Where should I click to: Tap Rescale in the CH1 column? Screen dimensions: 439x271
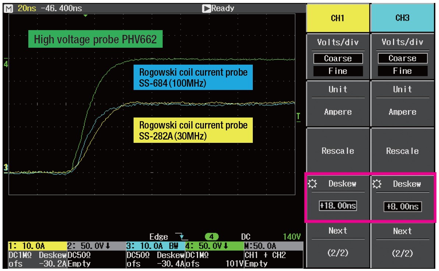(x=338, y=151)
